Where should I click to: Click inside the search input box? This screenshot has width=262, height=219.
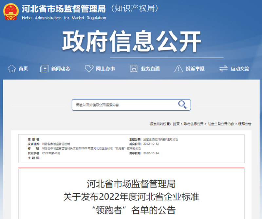124,104
